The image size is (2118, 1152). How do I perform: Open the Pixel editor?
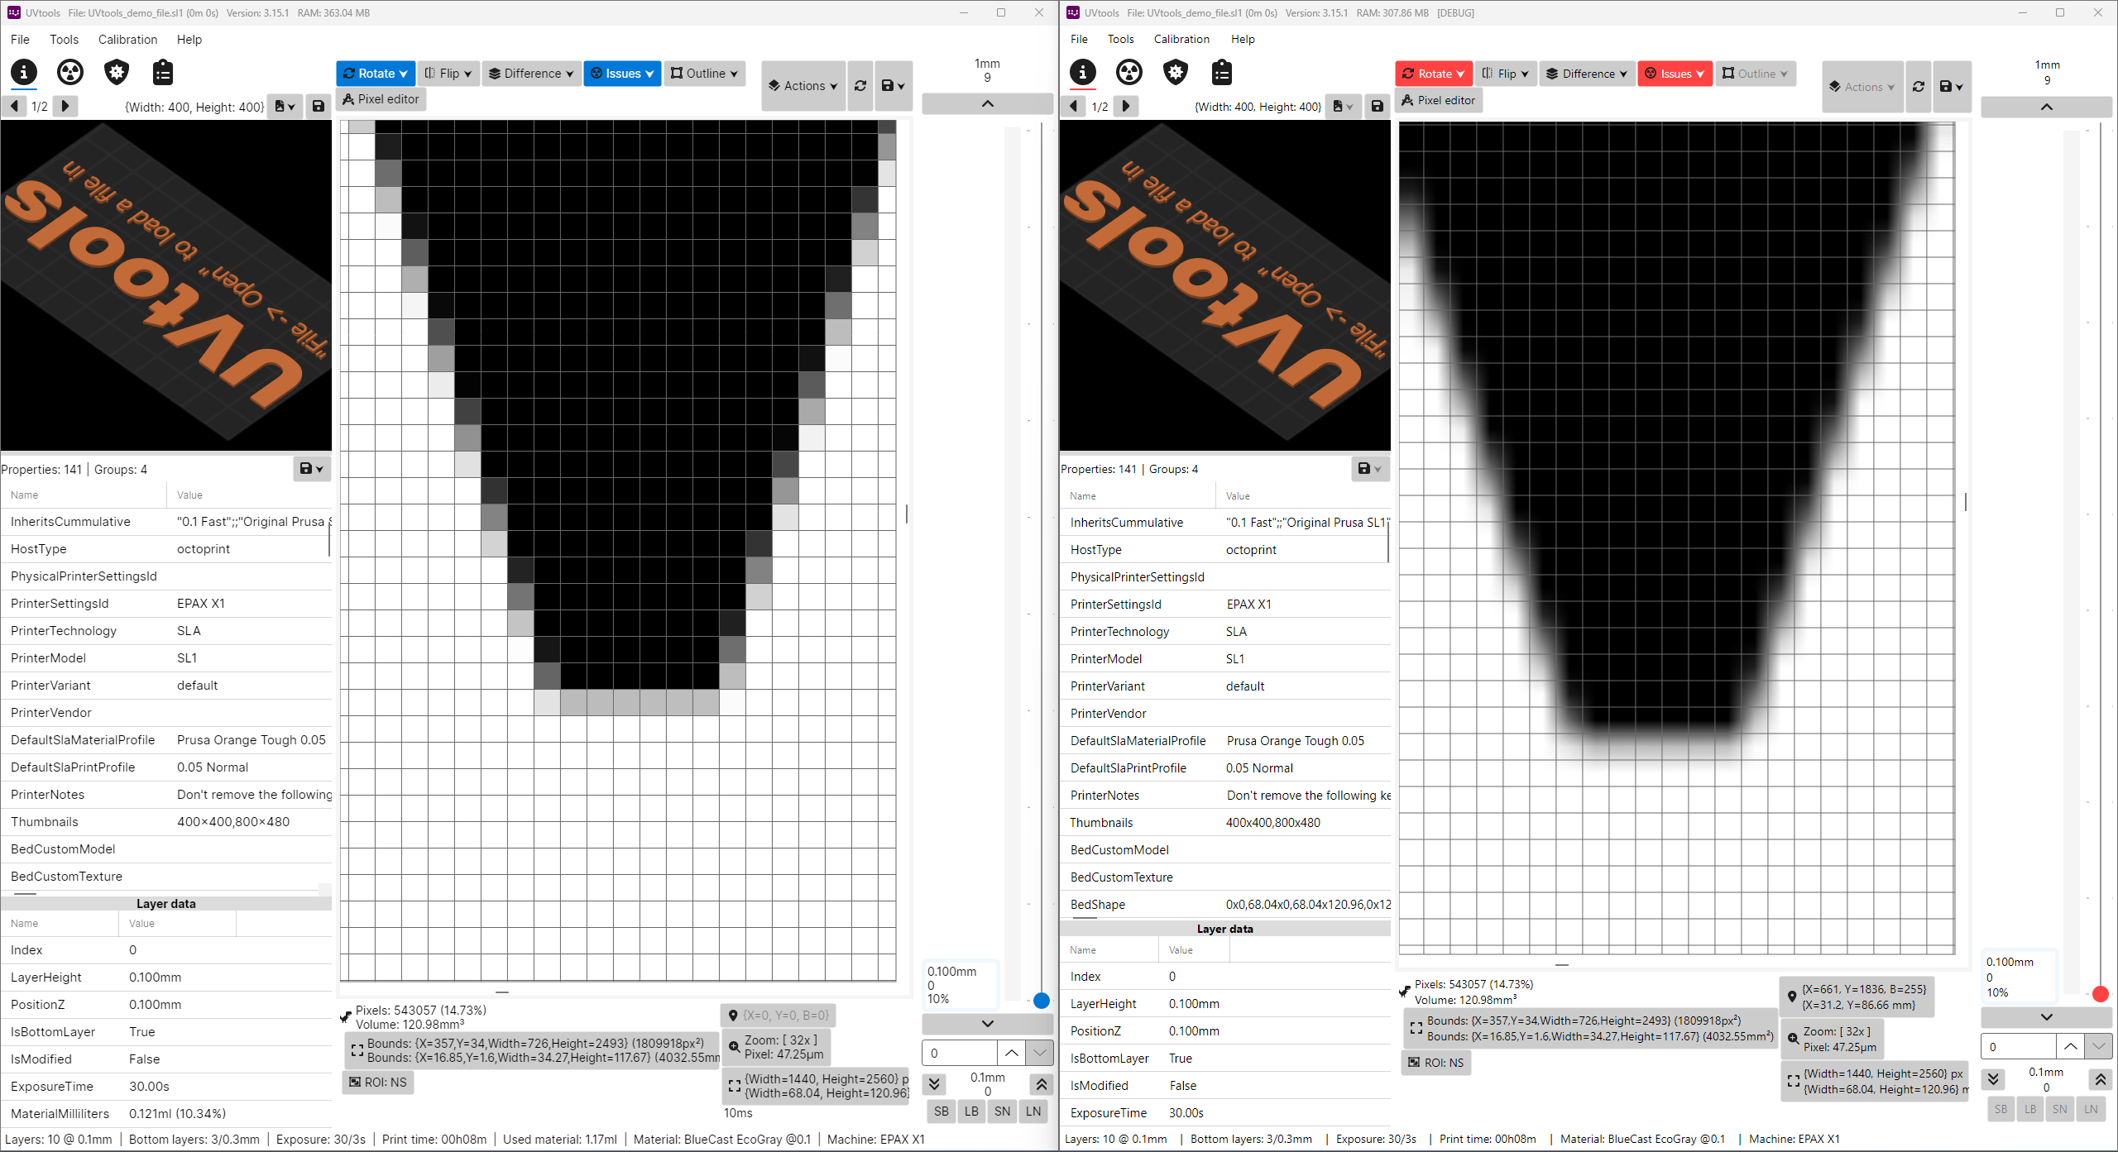[x=381, y=99]
